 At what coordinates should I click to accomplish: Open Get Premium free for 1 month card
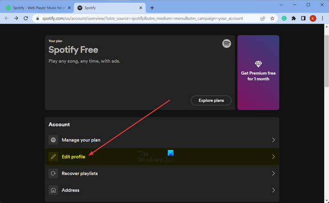tap(258, 72)
